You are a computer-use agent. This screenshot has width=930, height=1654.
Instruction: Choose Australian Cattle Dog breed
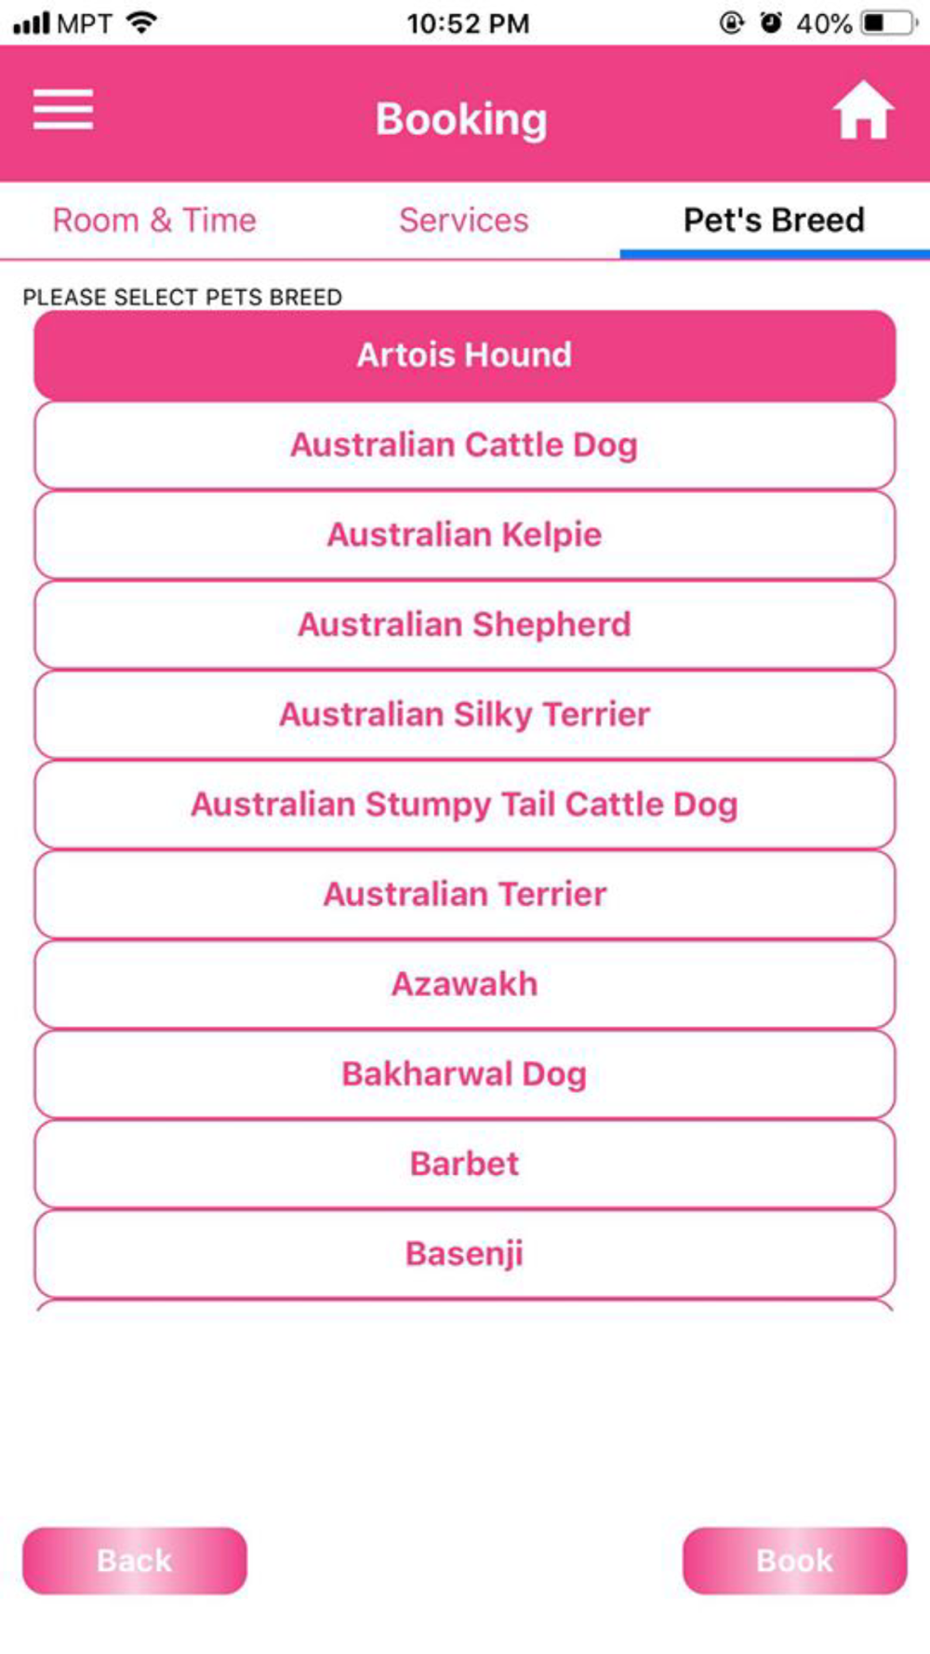(x=465, y=446)
